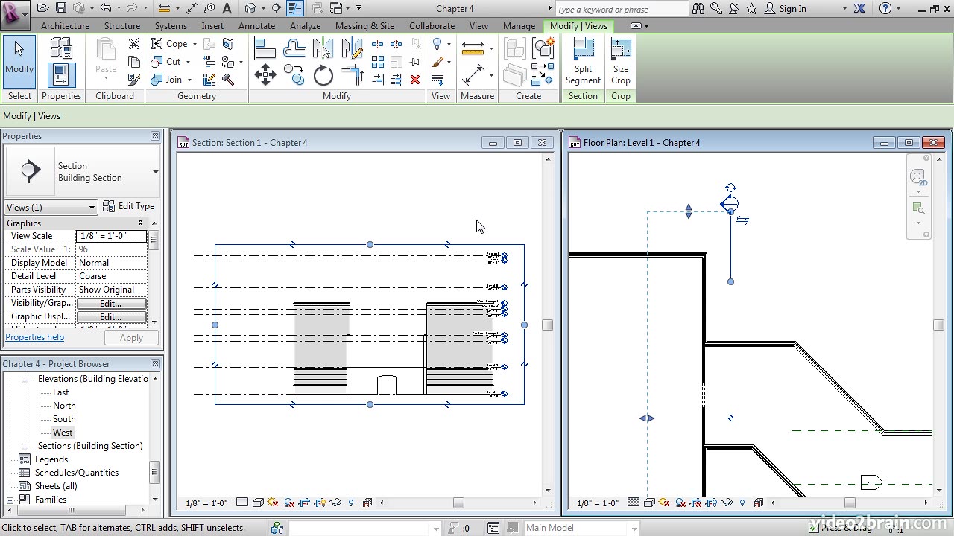Select the Modify arrow tool
The height and width of the screenshot is (536, 954).
tap(19, 61)
